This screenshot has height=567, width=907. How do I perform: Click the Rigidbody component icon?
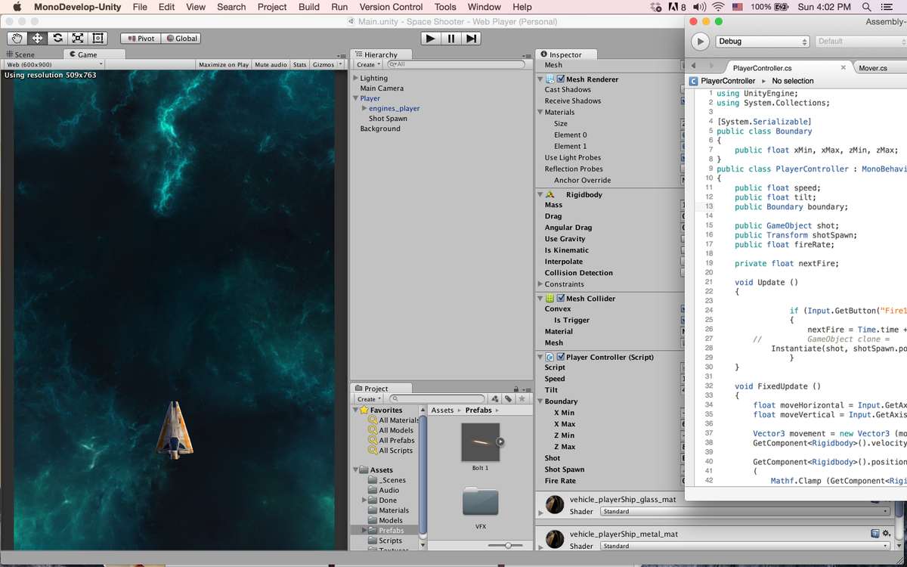(x=550, y=194)
